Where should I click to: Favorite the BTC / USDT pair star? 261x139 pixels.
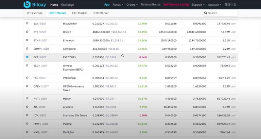[27, 32]
